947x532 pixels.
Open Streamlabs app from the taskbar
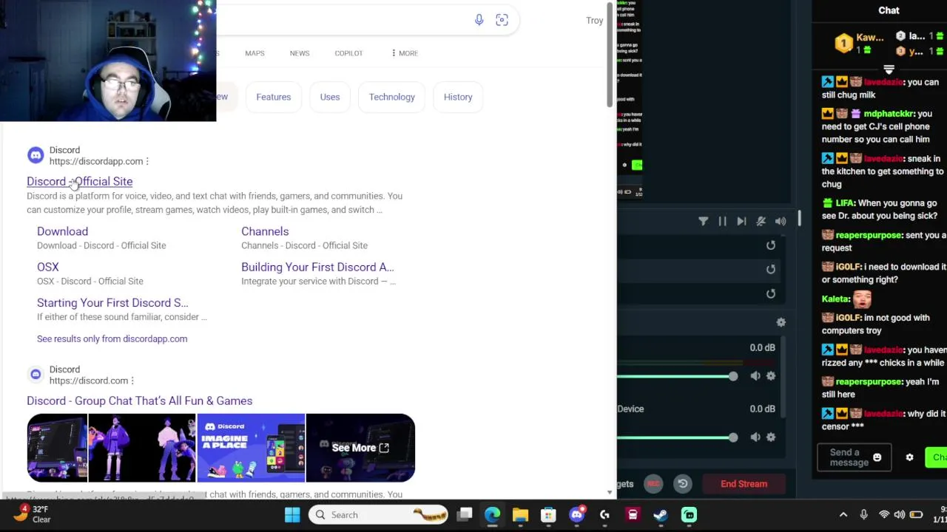(689, 515)
